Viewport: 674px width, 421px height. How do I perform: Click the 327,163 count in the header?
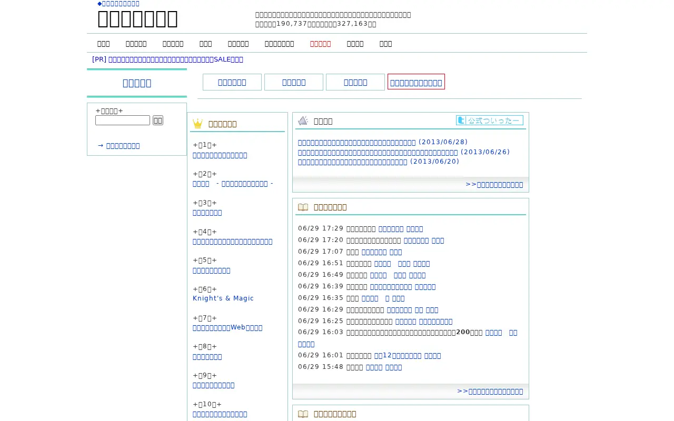click(x=352, y=24)
